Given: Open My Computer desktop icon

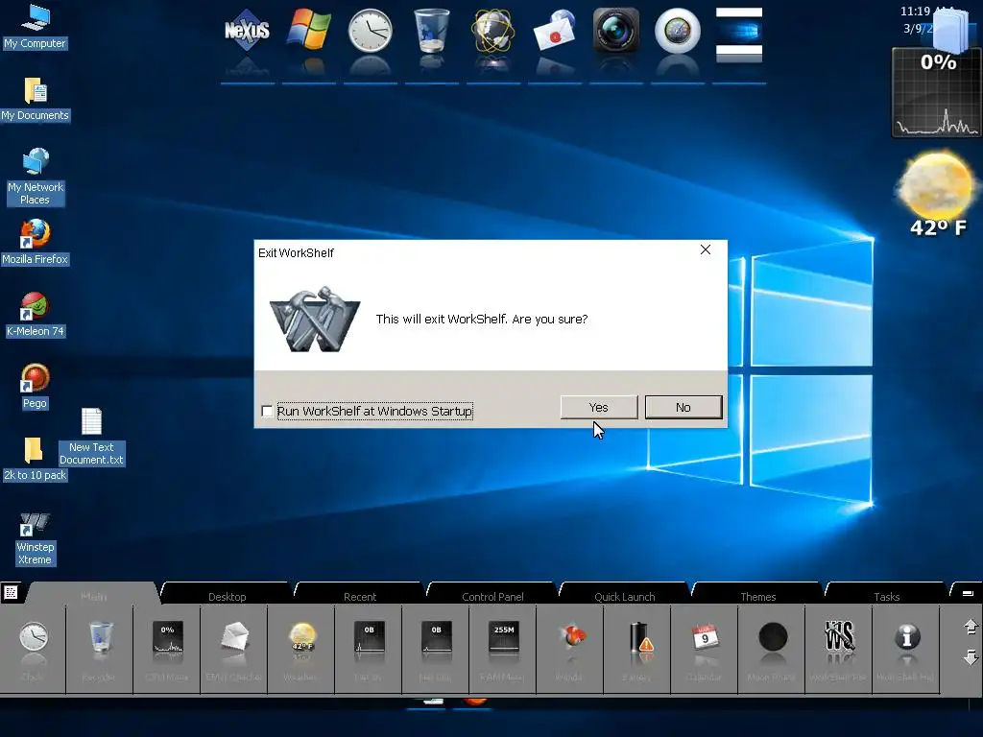Looking at the screenshot, I should click(x=36, y=26).
